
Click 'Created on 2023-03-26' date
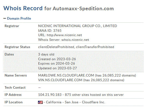(57, 59)
